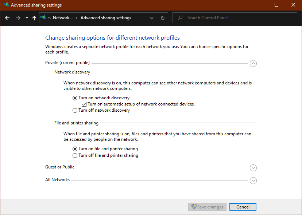Click the search magnifier icon
The image size is (302, 215).
(x=181, y=17)
